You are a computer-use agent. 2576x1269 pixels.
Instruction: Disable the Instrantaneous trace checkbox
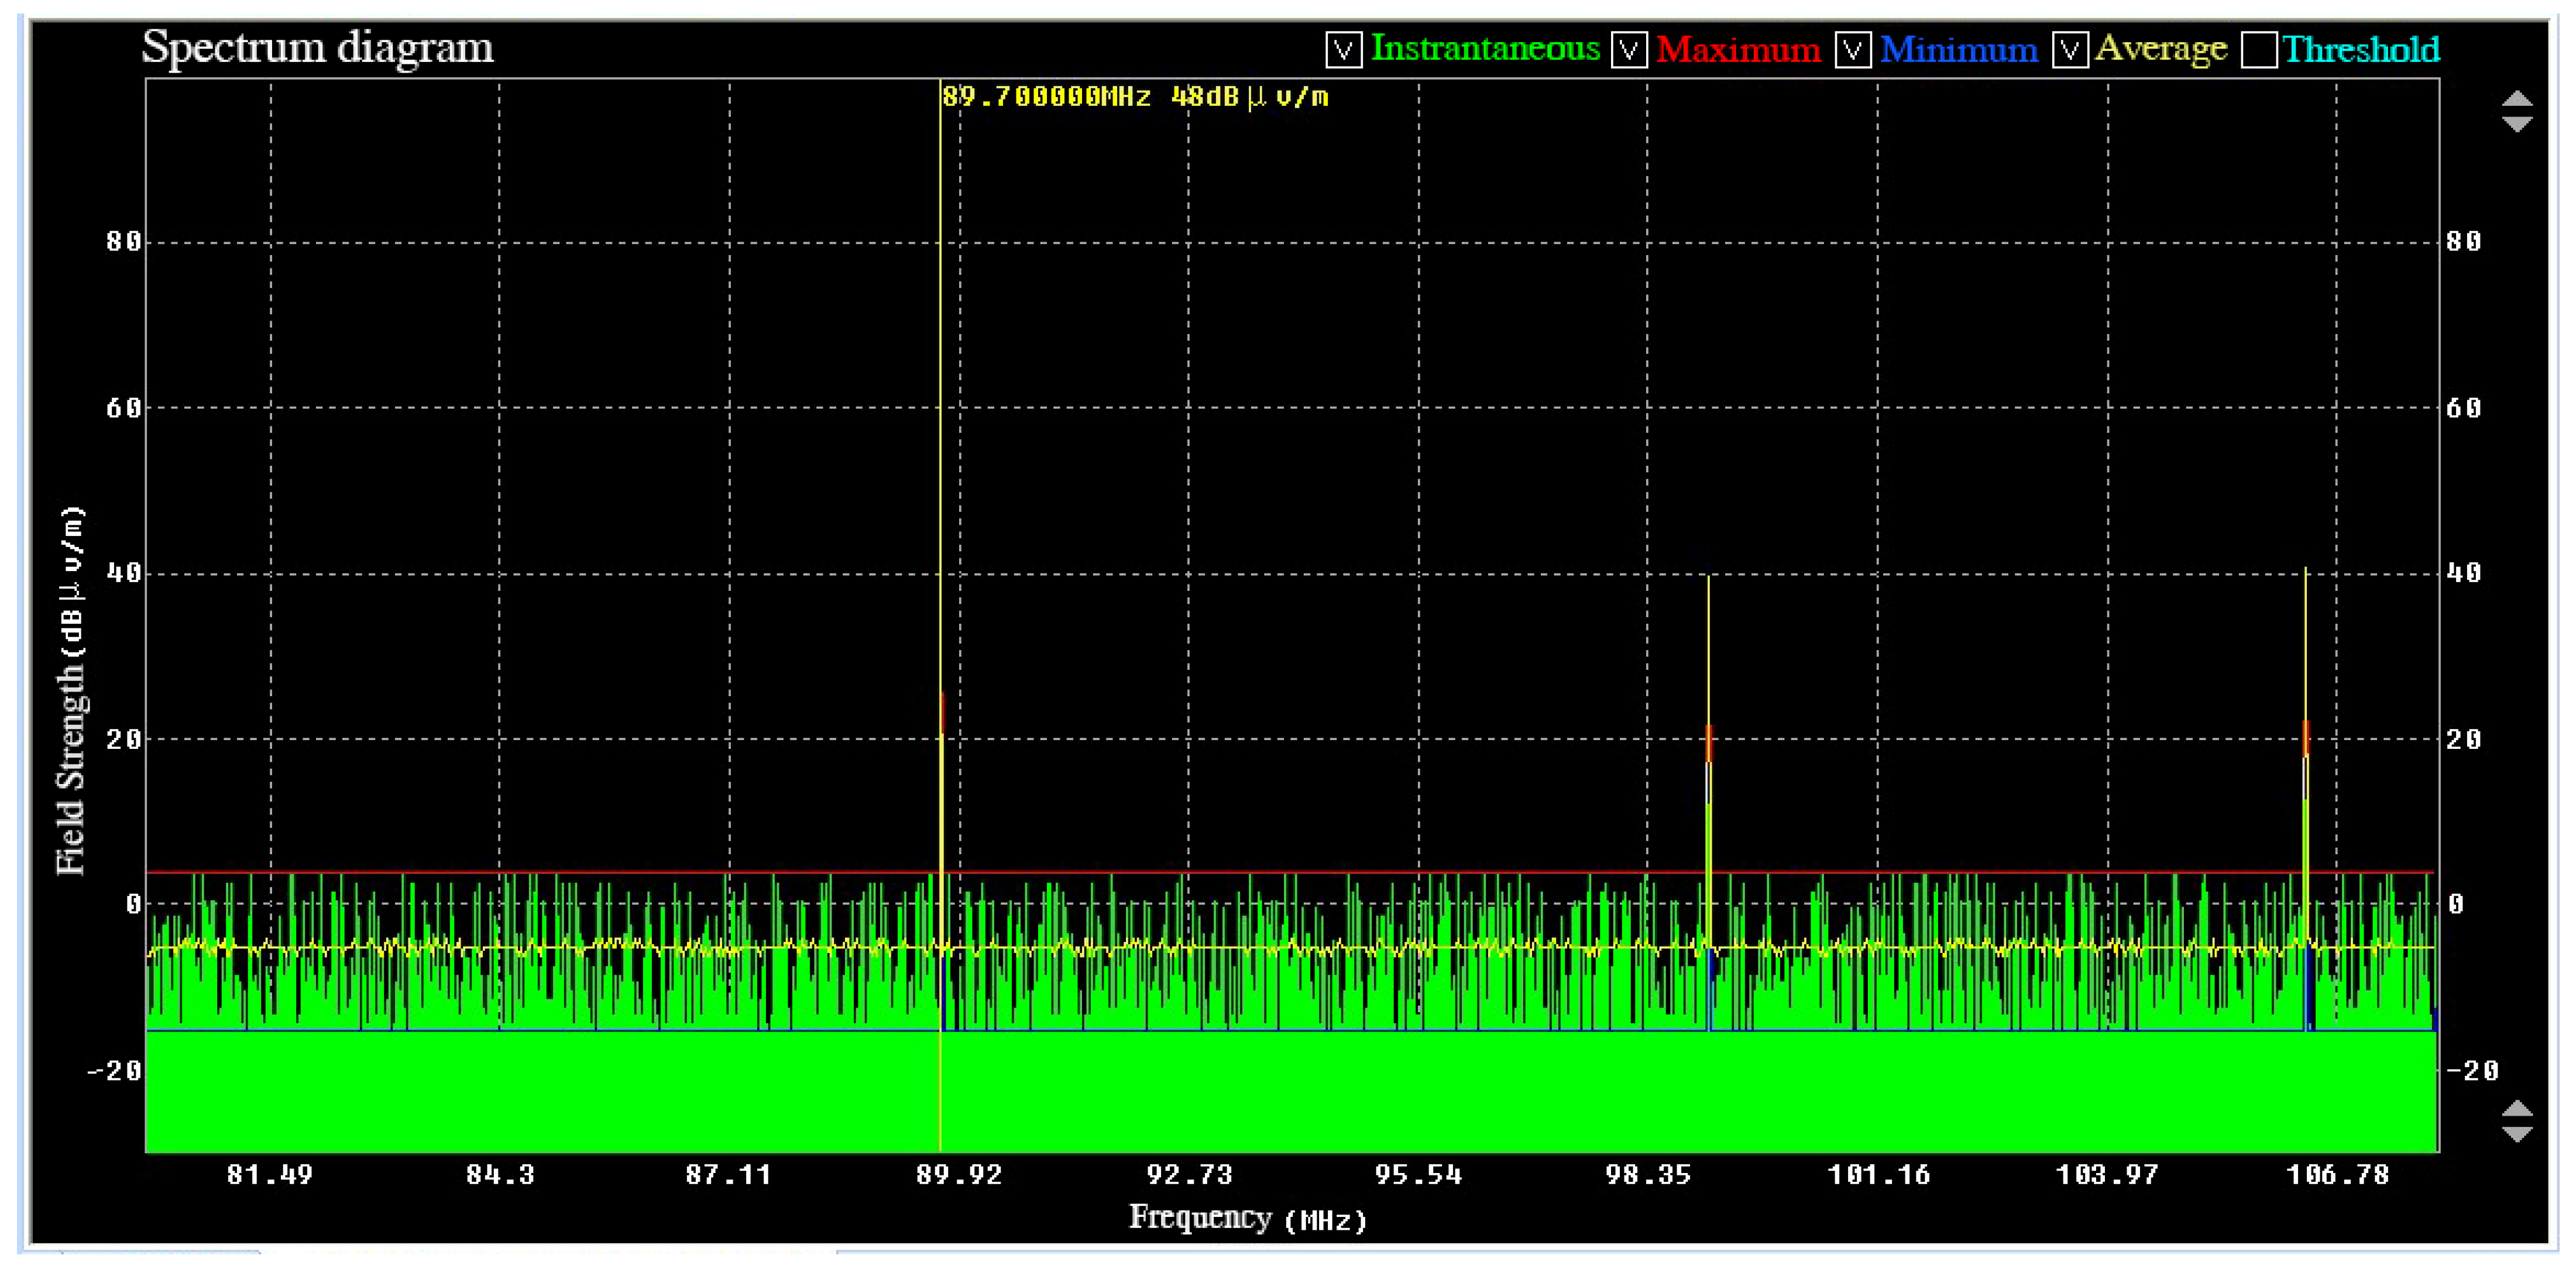(x=1343, y=50)
